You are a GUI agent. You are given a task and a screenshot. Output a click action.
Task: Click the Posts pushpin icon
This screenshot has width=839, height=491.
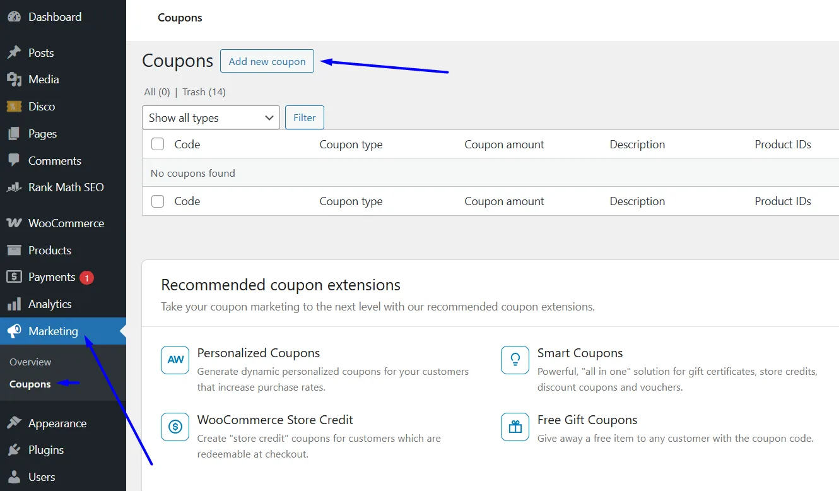pyautogui.click(x=14, y=52)
